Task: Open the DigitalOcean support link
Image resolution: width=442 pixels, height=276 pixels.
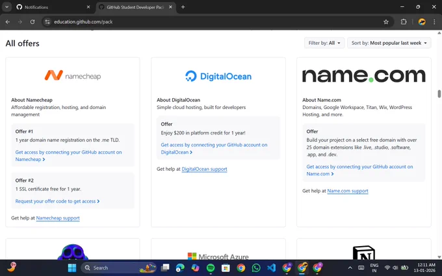Action: pyautogui.click(x=204, y=169)
